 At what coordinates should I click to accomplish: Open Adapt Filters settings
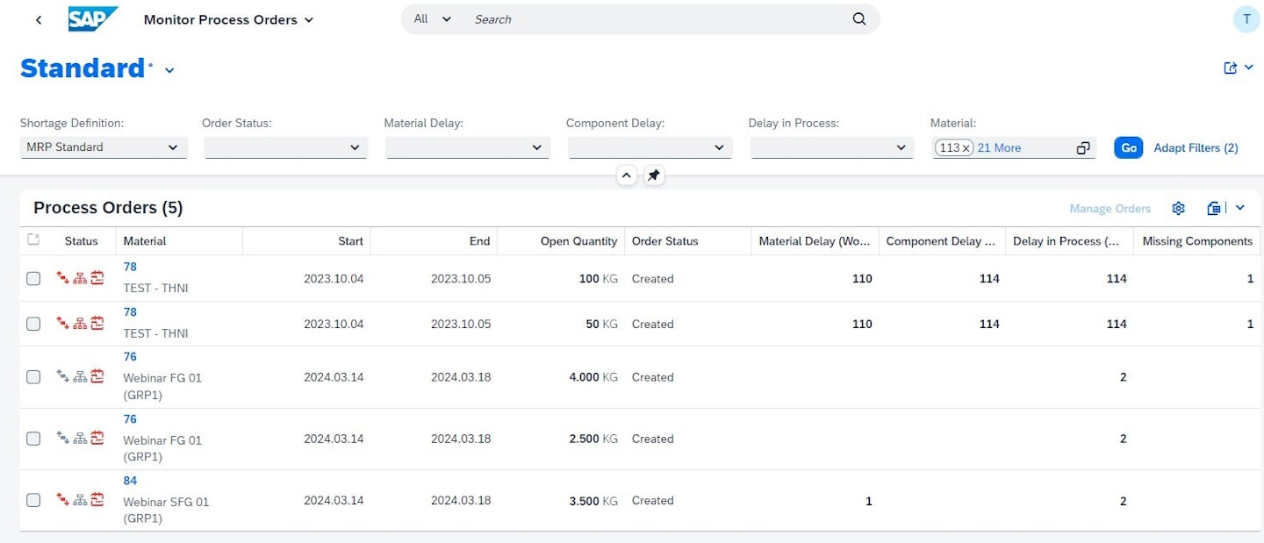click(x=1196, y=147)
